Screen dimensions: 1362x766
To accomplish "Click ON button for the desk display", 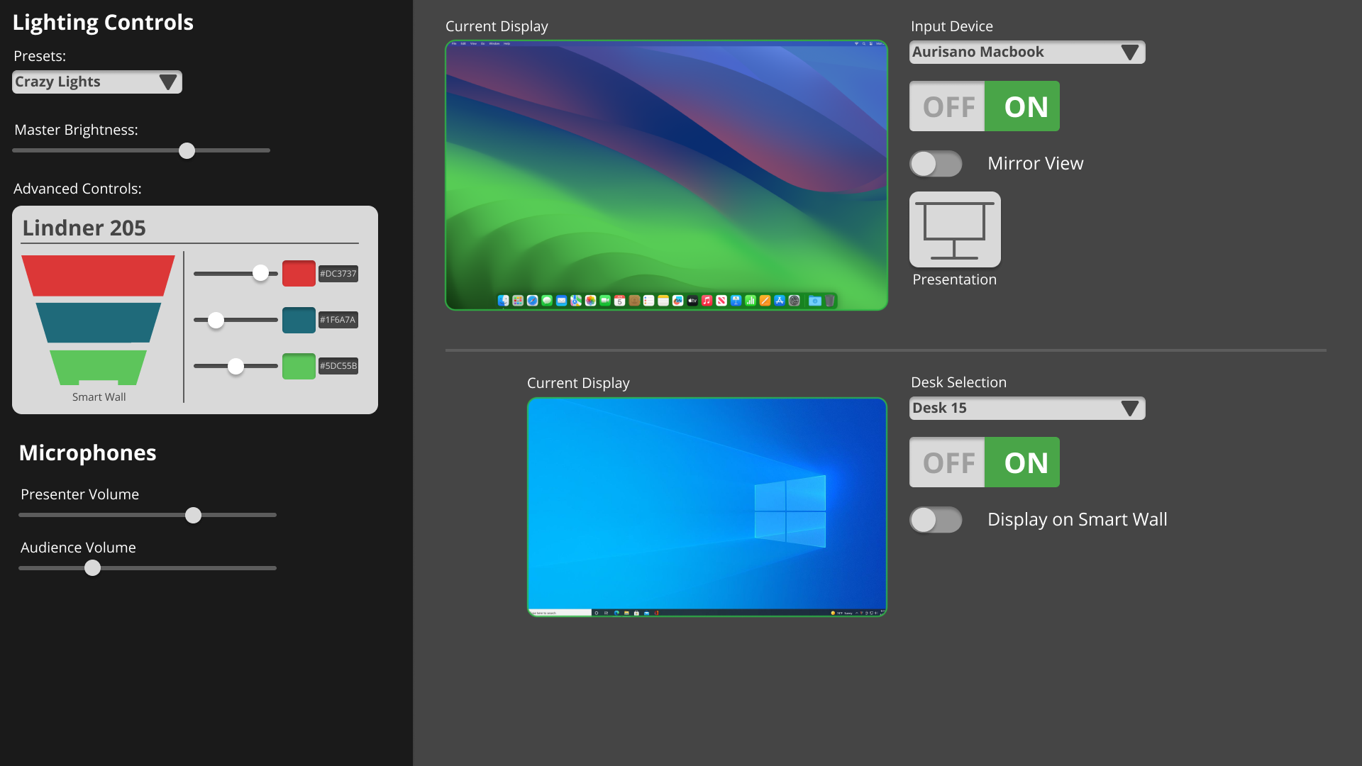I will (1022, 462).
